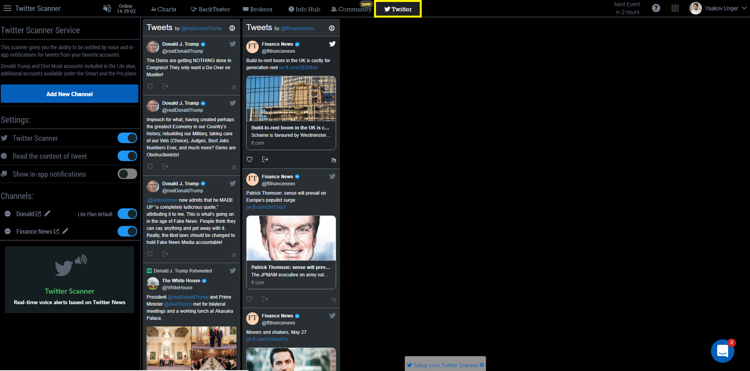Open @ftfinancenews link in column header
Screen dimensions: 750x371
click(x=297, y=29)
